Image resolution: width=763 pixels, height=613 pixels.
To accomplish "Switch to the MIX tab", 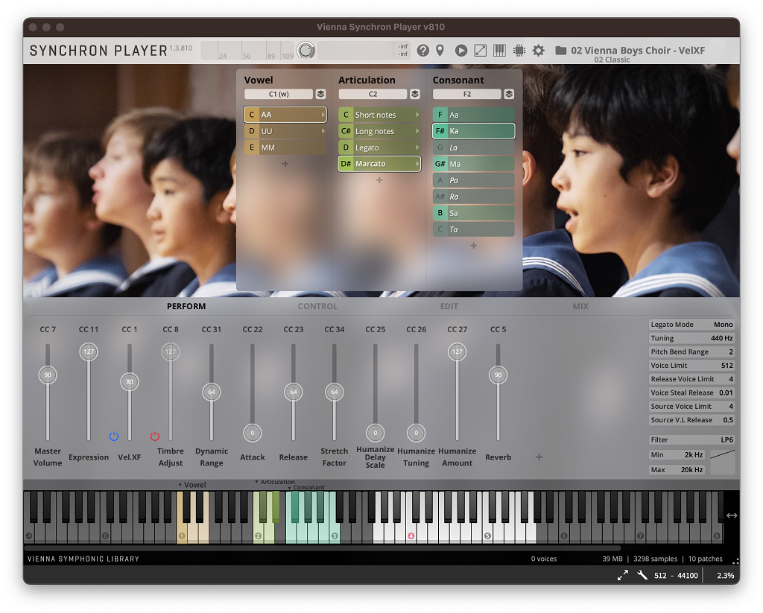I will 580,307.
